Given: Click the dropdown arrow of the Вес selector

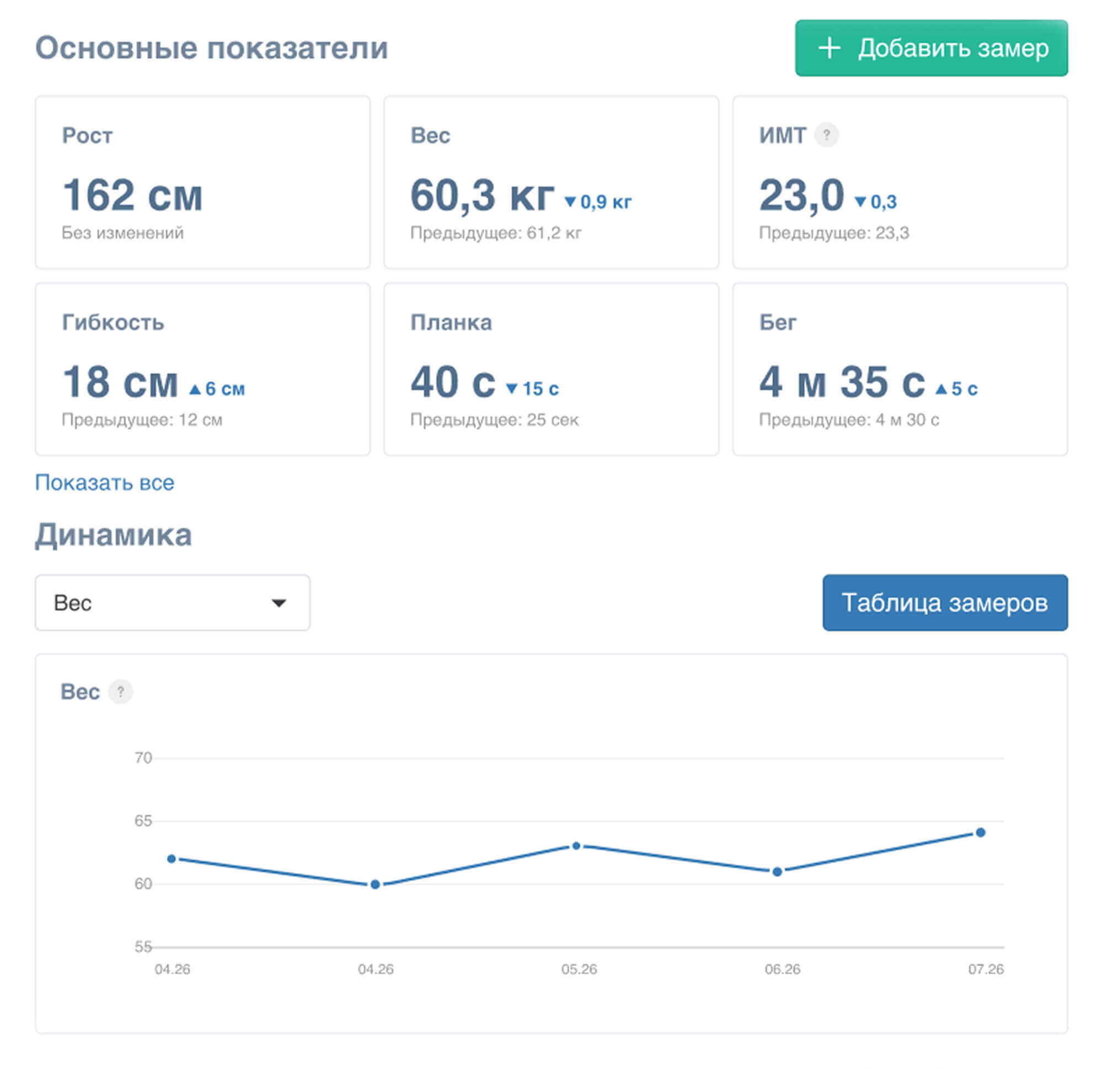Looking at the screenshot, I should point(279,603).
